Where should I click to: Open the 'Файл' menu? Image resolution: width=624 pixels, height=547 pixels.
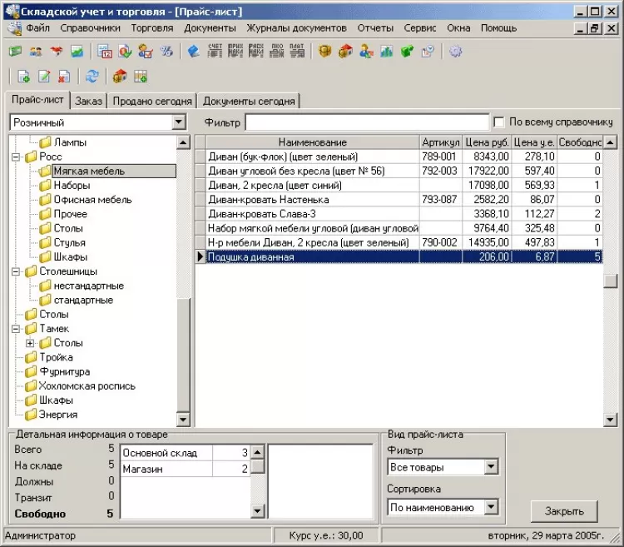37,27
